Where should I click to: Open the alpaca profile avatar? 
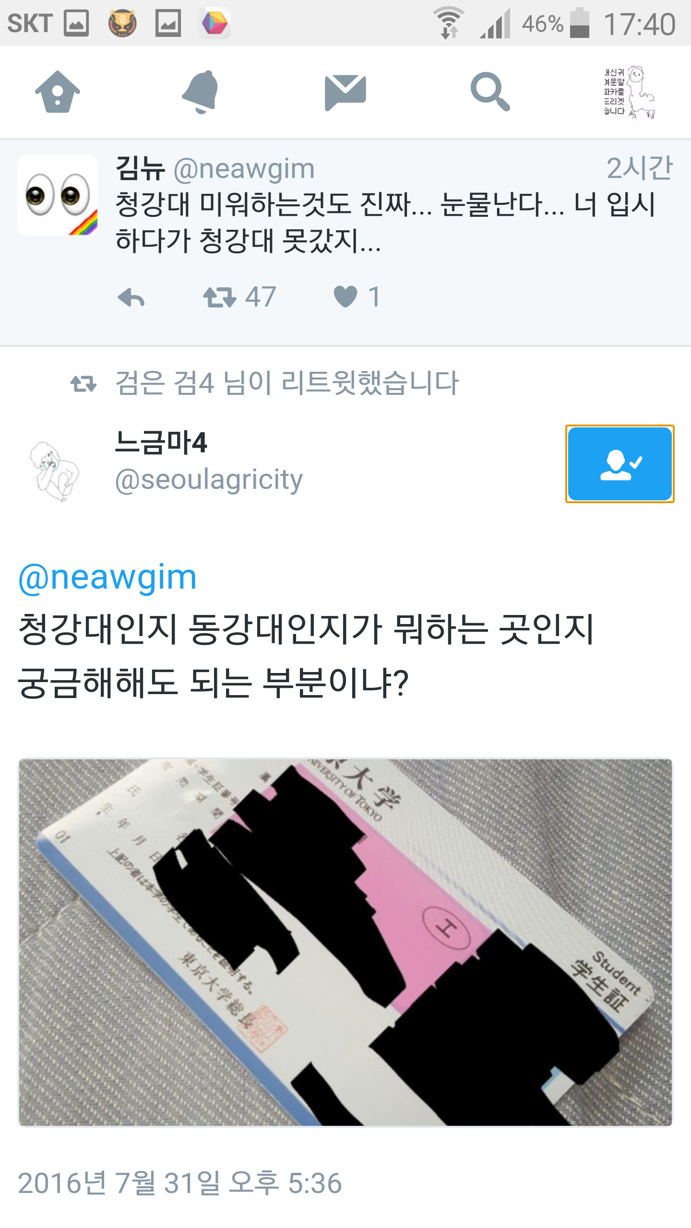tap(630, 92)
